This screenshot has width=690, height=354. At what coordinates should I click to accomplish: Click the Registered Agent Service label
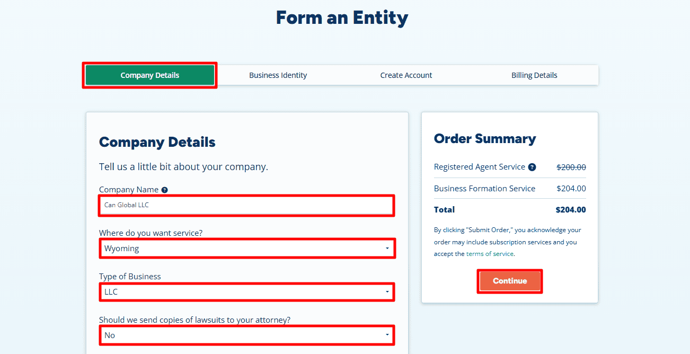(x=480, y=166)
